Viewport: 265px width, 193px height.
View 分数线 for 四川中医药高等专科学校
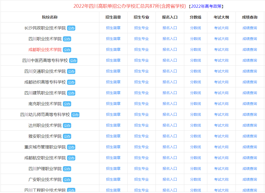click(x=196, y=60)
